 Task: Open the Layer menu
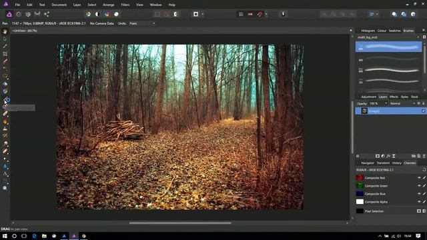pos(77,5)
